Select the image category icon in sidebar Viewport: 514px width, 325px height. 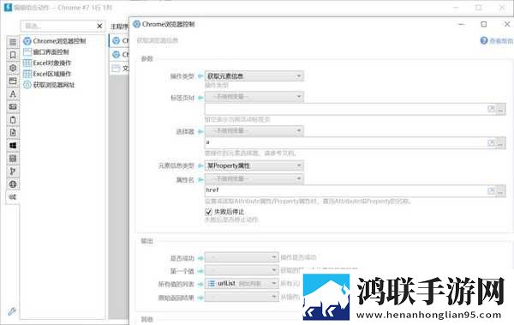tap(13, 106)
